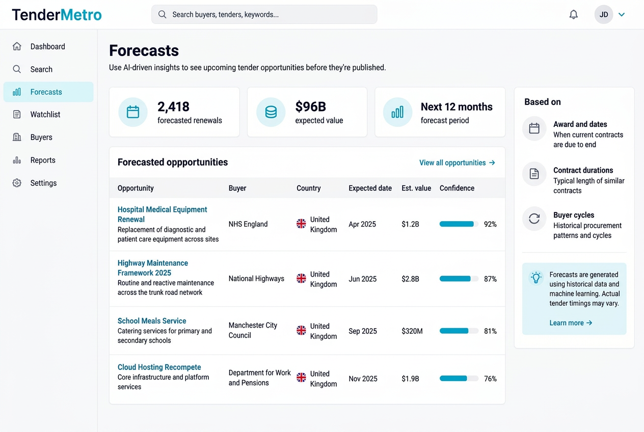Click the $1.9B estimated value
The width and height of the screenshot is (644, 432).
[411, 379]
